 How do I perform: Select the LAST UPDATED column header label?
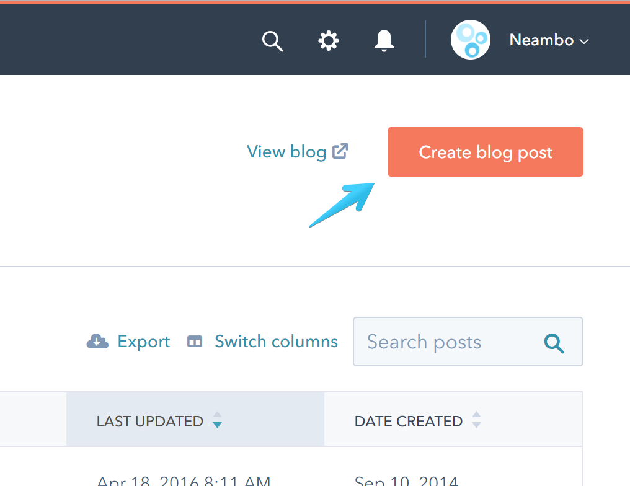[150, 422]
